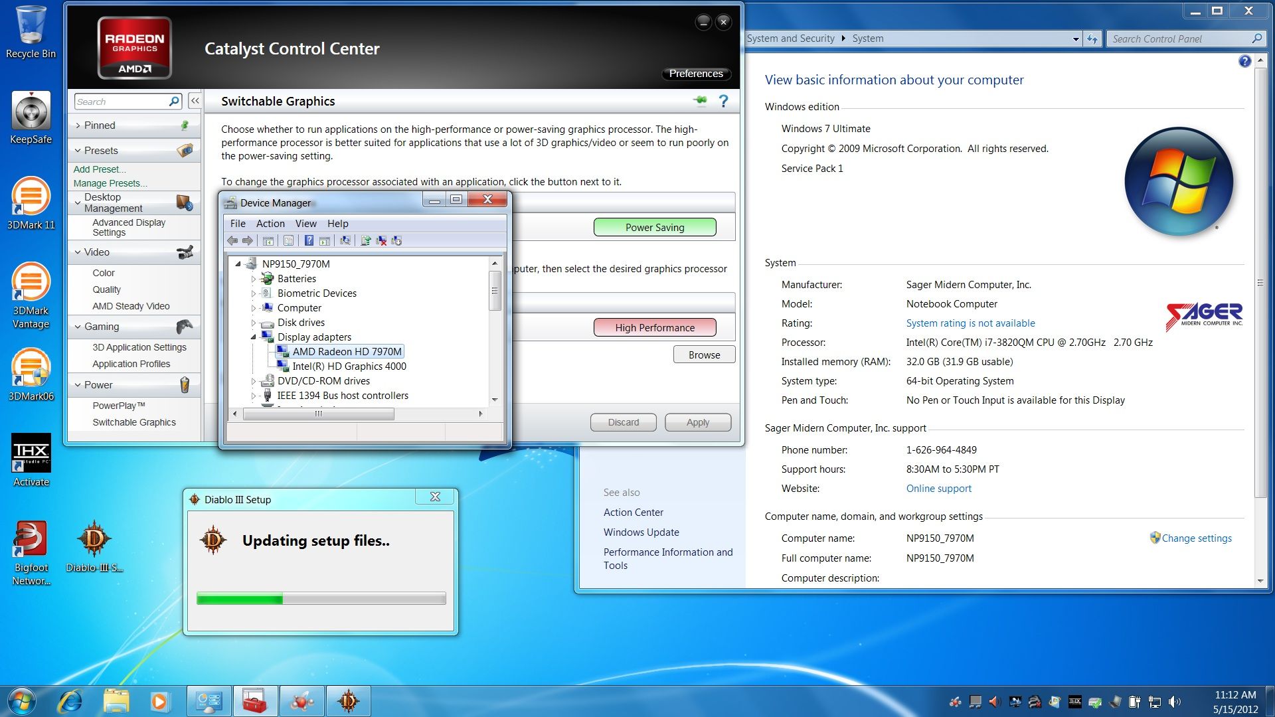This screenshot has height=717, width=1275.
Task: Click the High Performance button
Action: [655, 327]
